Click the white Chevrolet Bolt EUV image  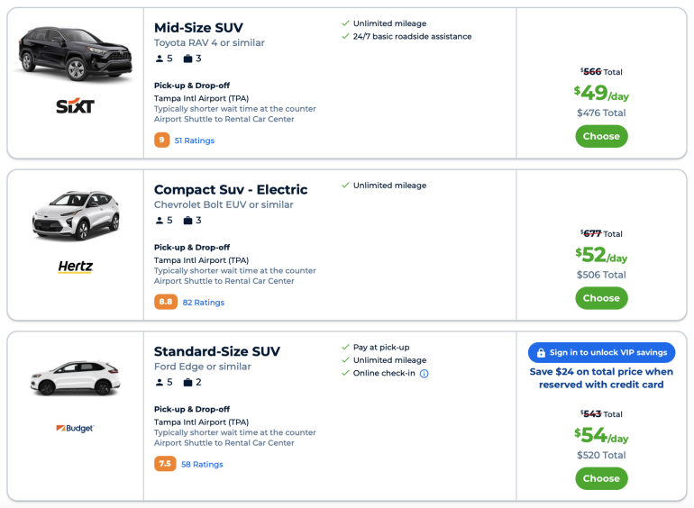pos(75,215)
